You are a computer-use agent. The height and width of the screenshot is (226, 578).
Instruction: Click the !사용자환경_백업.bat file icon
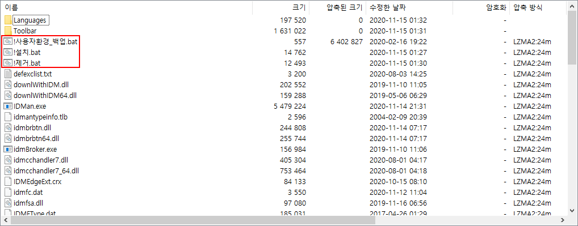click(8, 41)
